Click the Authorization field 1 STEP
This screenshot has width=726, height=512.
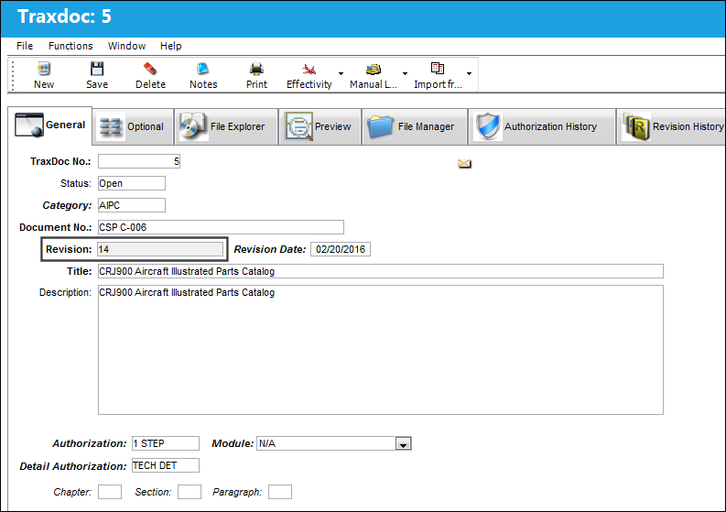click(166, 443)
